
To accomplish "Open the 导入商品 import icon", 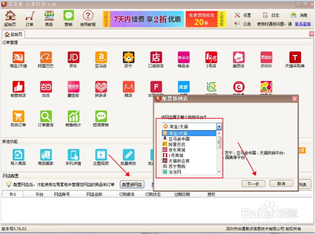I will pos(18,155).
